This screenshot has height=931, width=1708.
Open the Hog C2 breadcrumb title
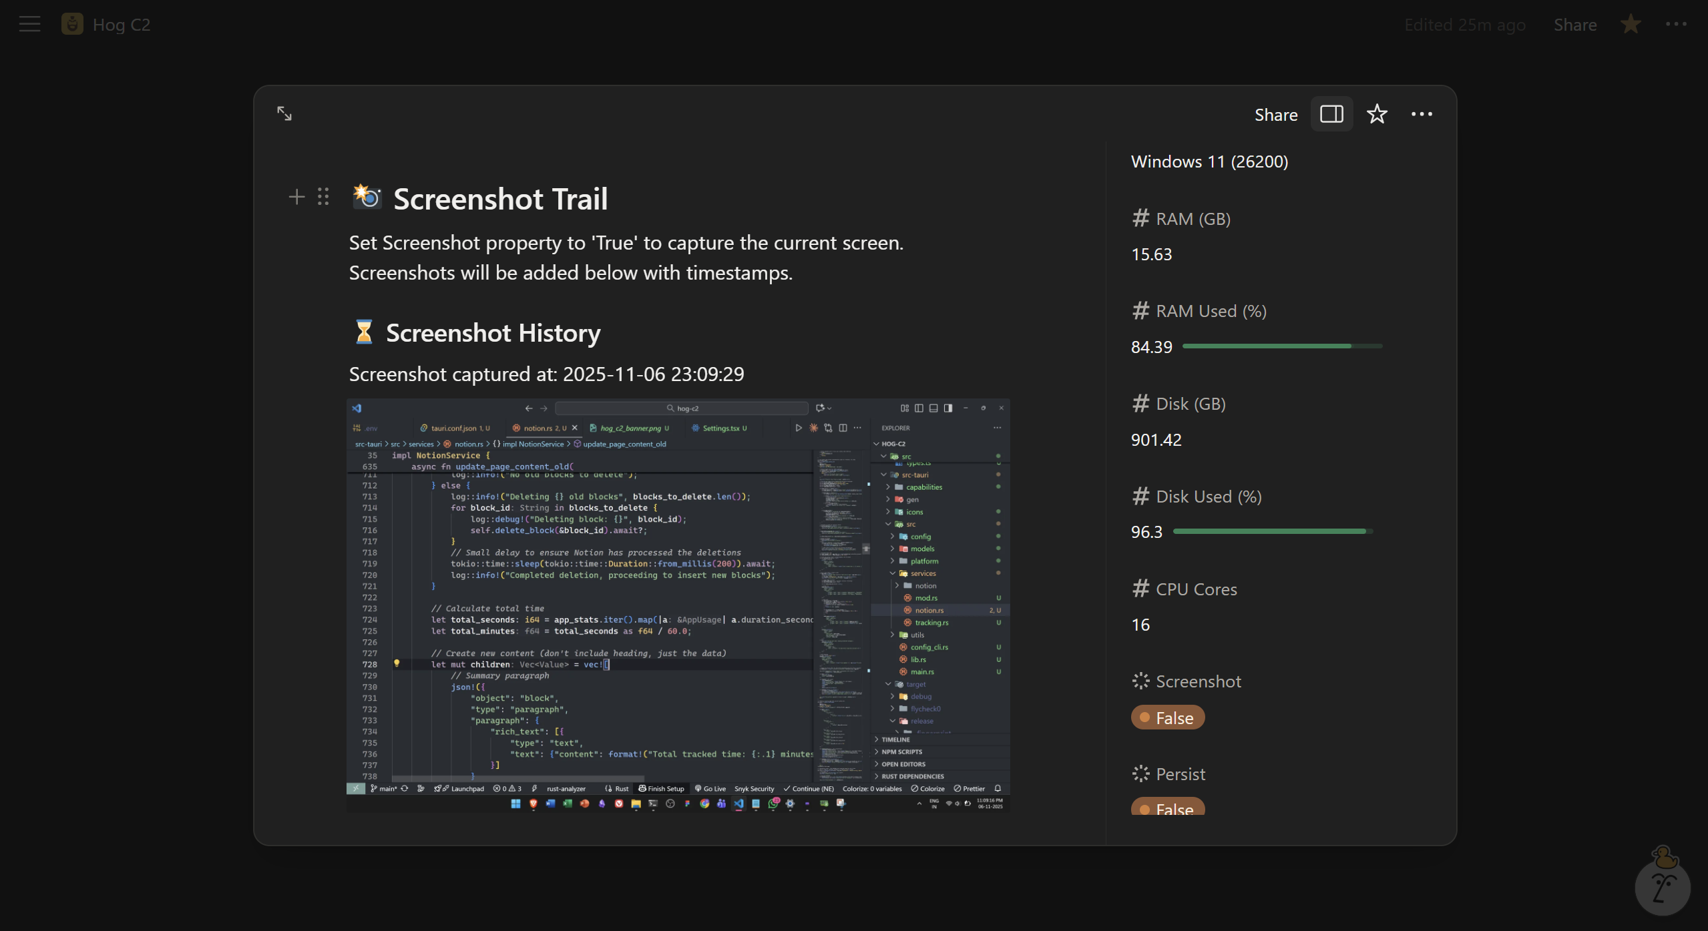coord(122,25)
